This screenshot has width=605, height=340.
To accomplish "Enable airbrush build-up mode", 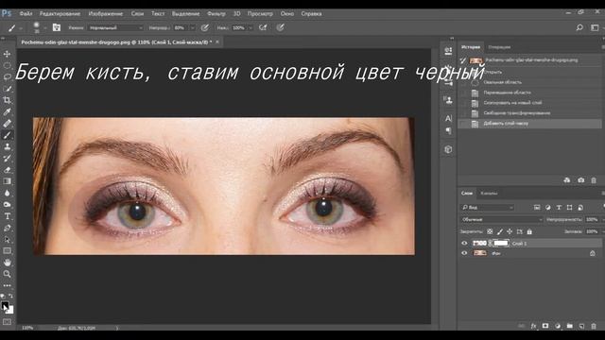I will (263, 27).
